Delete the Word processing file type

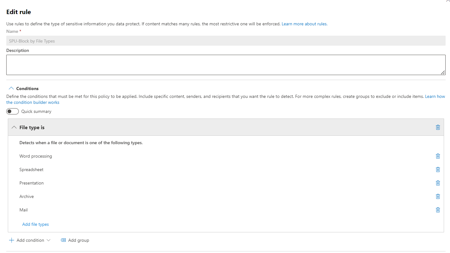438,156
